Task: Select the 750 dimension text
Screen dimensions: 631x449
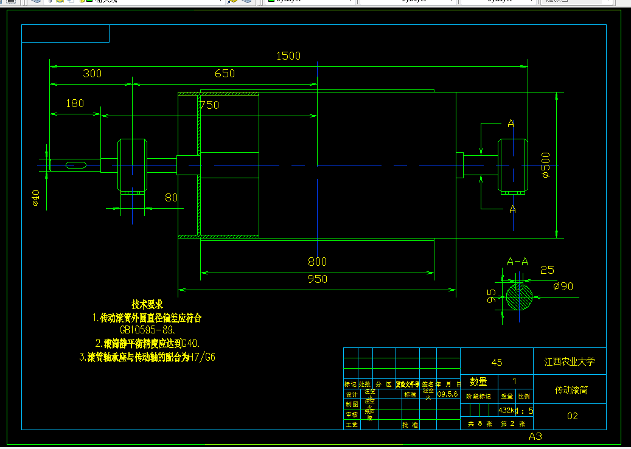Action: pos(210,105)
